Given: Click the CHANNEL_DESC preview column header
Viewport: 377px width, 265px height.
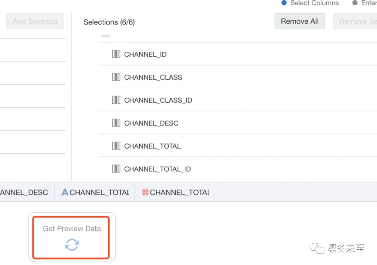Looking at the screenshot, I should click(x=24, y=192).
